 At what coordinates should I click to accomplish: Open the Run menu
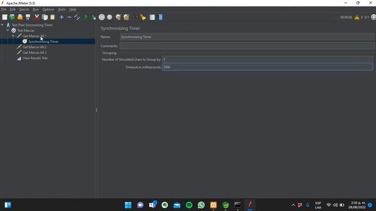point(36,9)
